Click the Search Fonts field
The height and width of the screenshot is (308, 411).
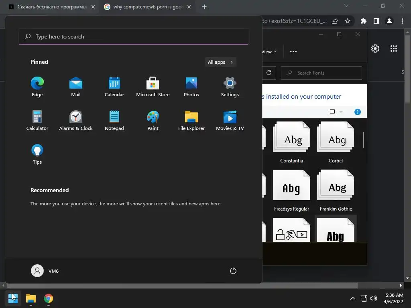(321, 73)
